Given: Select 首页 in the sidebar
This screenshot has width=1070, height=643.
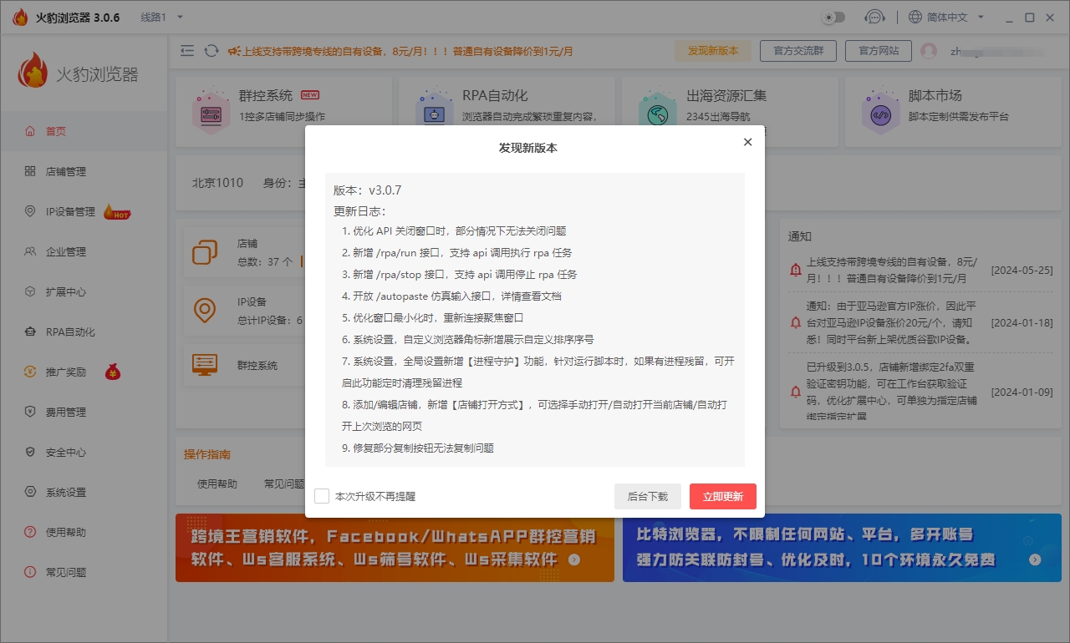Looking at the screenshot, I should pos(84,131).
